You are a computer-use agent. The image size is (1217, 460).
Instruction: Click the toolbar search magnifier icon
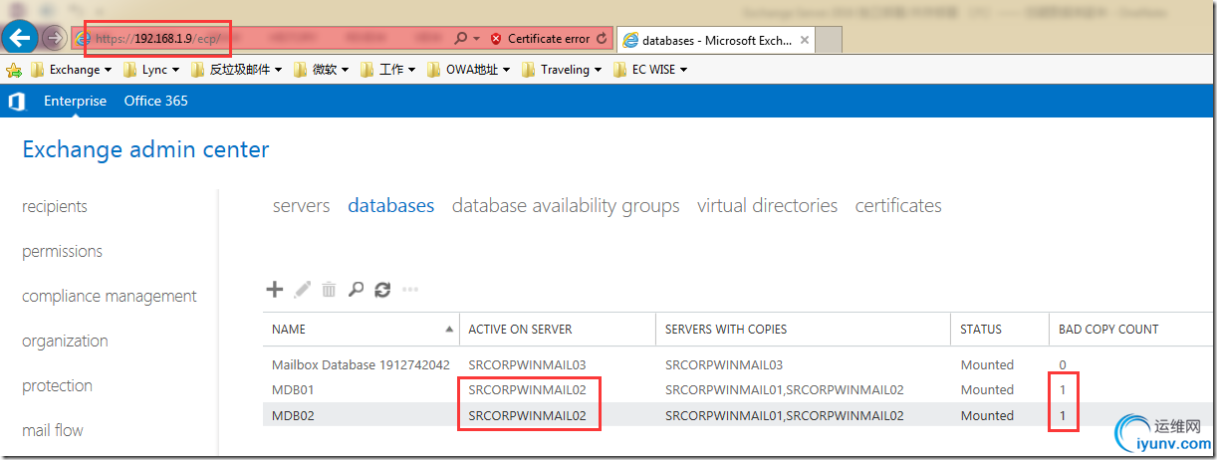pos(356,290)
